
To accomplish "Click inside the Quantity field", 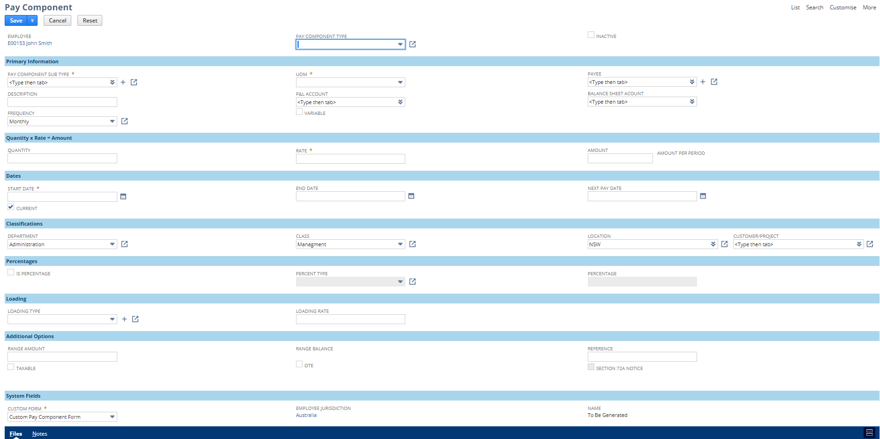I will (x=62, y=158).
